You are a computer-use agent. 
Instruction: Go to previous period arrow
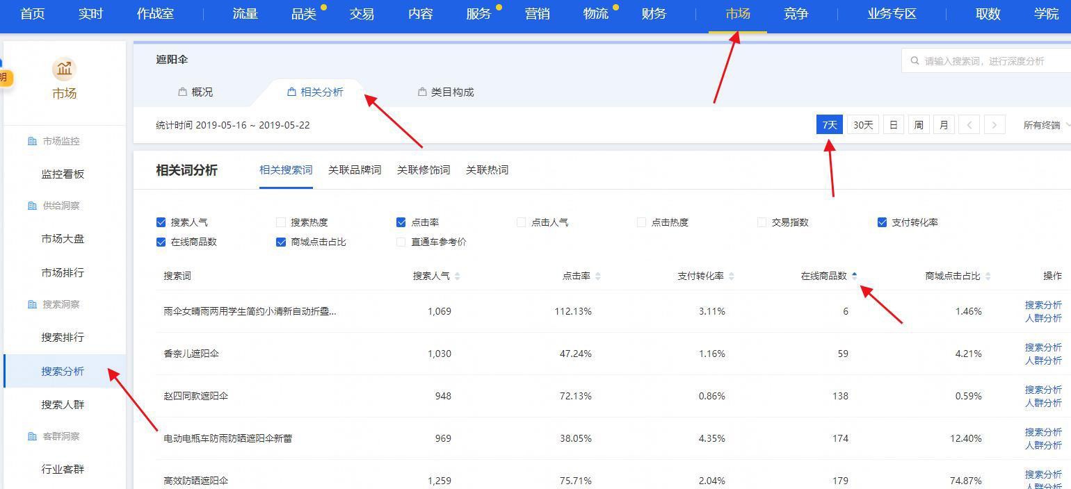tap(969, 125)
